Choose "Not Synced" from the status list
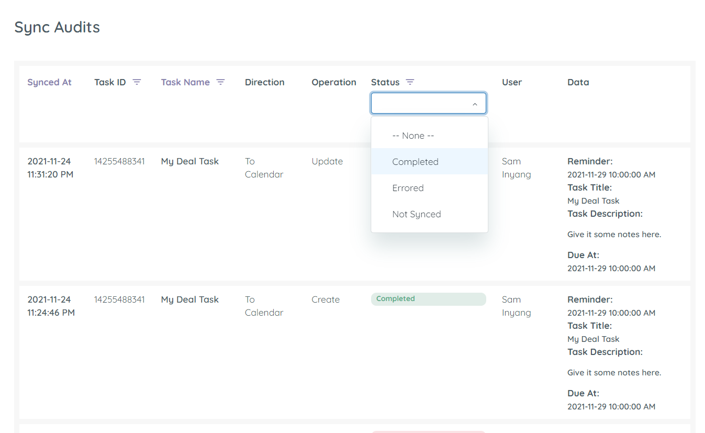This screenshot has width=705, height=433. [x=417, y=214]
